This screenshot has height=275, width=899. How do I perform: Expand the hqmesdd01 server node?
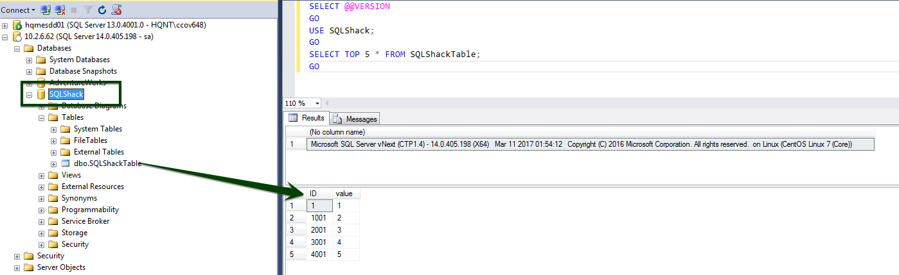(x=5, y=25)
